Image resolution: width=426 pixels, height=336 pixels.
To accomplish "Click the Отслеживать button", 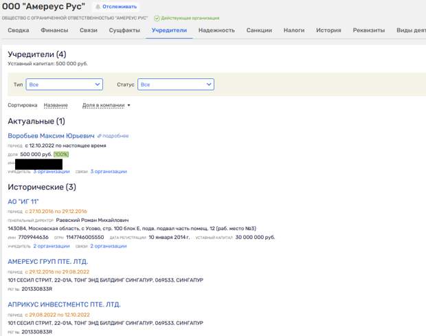I will (x=116, y=6).
